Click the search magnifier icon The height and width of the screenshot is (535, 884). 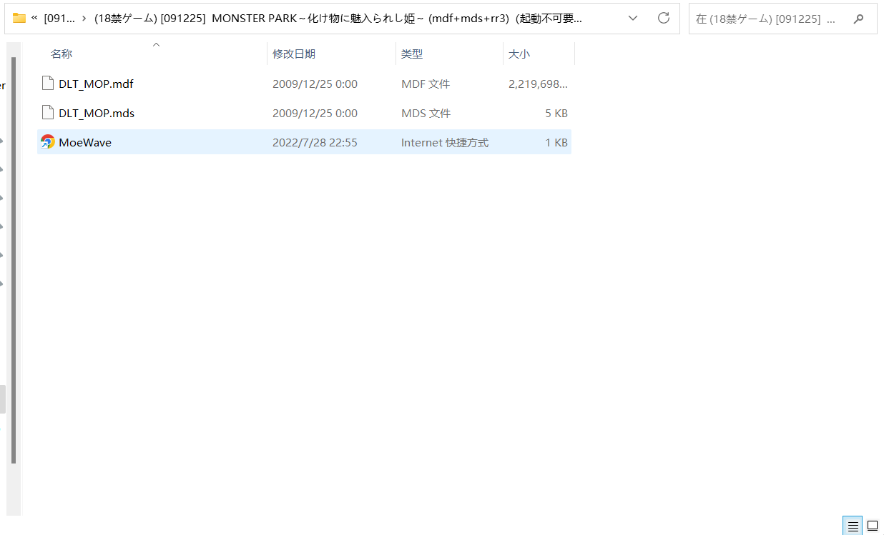[x=859, y=19]
